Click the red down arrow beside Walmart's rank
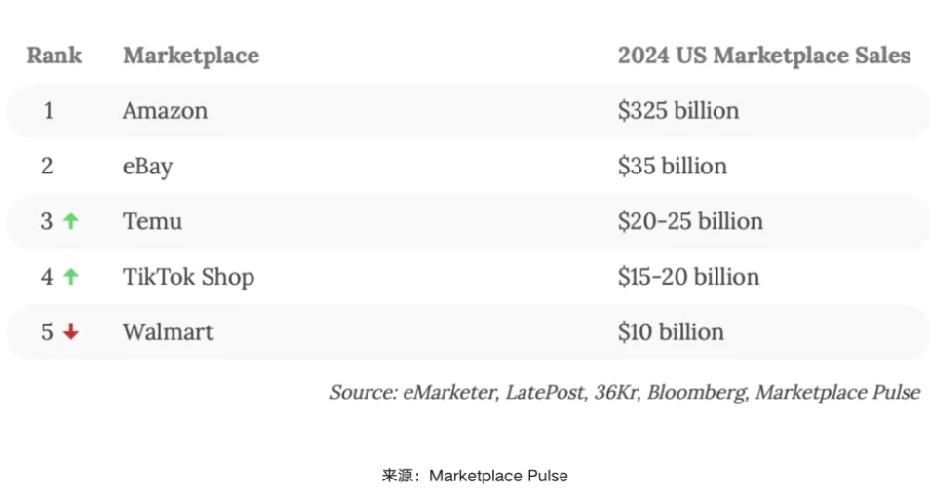The height and width of the screenshot is (498, 929). click(x=70, y=332)
